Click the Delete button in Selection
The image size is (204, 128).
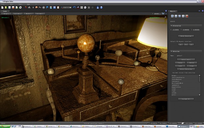pyautogui.click(x=192, y=63)
